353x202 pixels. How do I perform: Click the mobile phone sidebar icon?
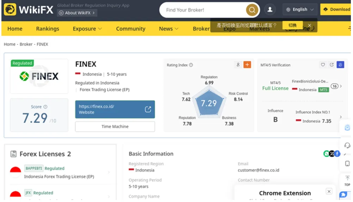click(x=347, y=164)
